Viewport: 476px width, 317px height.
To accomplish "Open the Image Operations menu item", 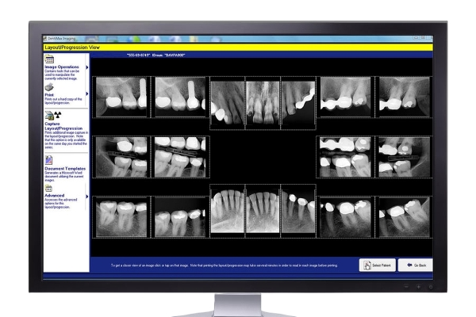I will (x=61, y=68).
